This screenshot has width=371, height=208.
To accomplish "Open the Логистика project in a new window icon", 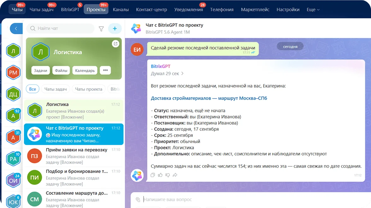I will (115, 43).
